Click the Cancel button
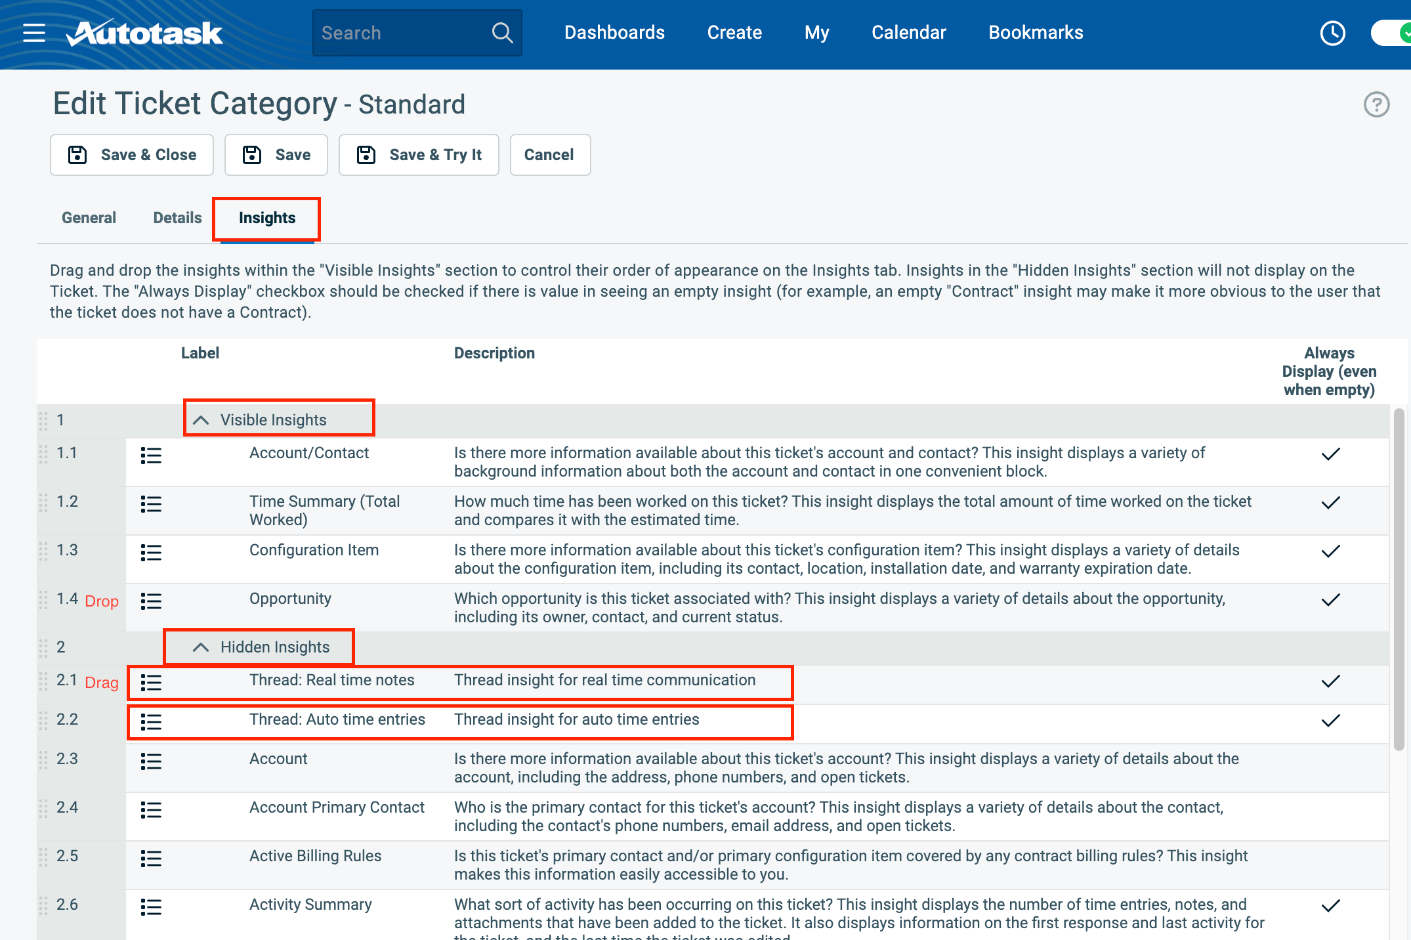 (550, 155)
